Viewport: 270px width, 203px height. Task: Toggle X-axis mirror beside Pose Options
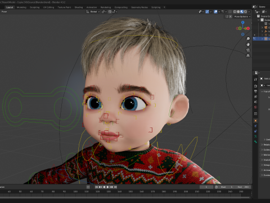(231, 16)
